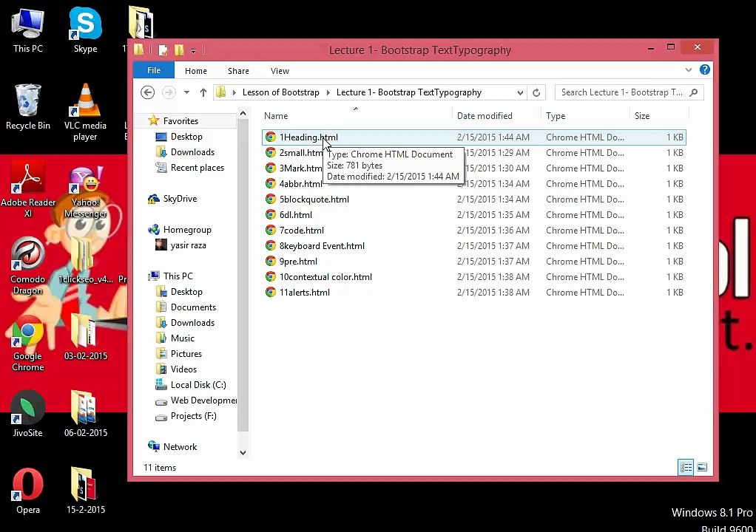Switch to large icons view in the status bar
Screen dimensions: 756x532
coord(702,467)
